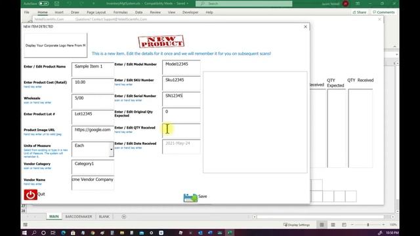Viewport: 420px width, 236px height.
Task: Open the user account avatar
Action: click(346, 4)
